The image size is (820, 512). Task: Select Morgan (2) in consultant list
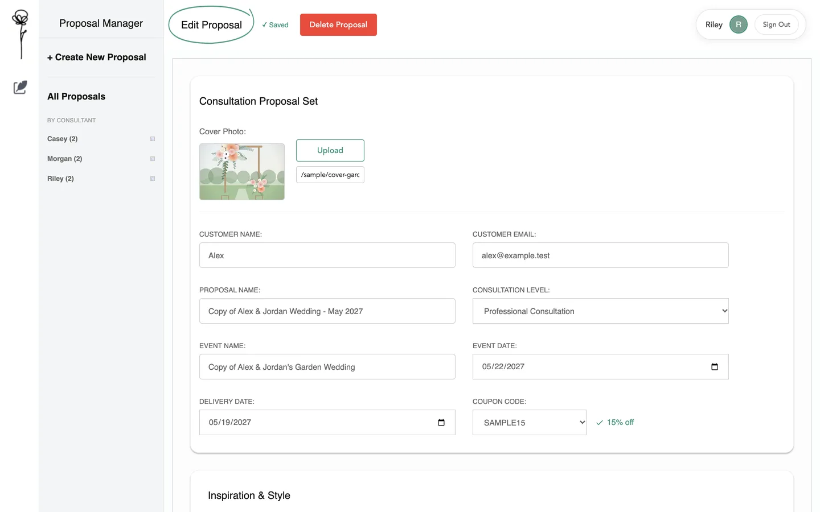(65, 159)
